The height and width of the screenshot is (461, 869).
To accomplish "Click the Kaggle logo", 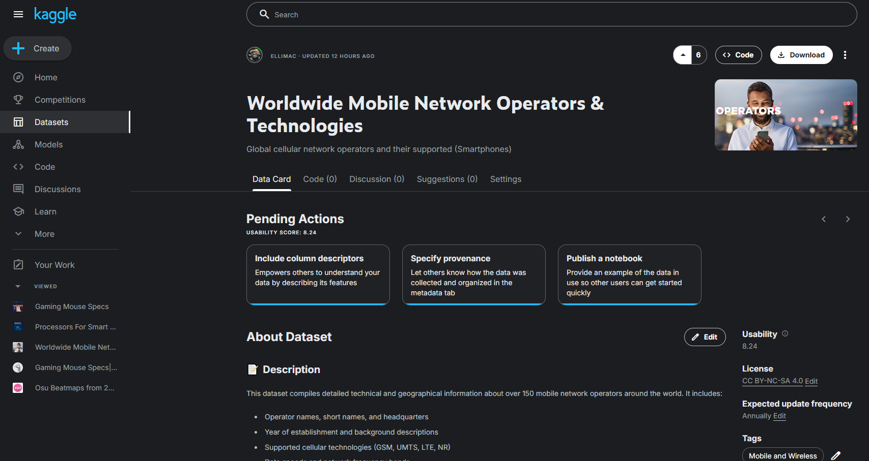I will pos(55,15).
